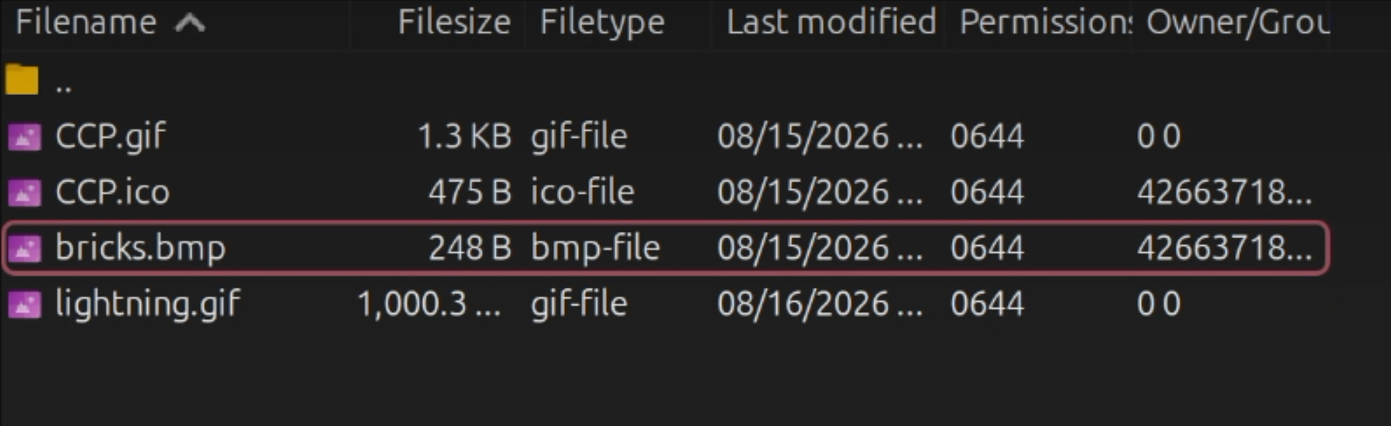Select the CCP.gif image file icon

click(x=24, y=137)
